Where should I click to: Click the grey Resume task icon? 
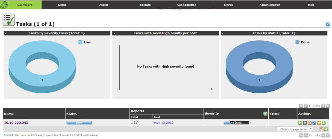pyautogui.click(x=305, y=123)
